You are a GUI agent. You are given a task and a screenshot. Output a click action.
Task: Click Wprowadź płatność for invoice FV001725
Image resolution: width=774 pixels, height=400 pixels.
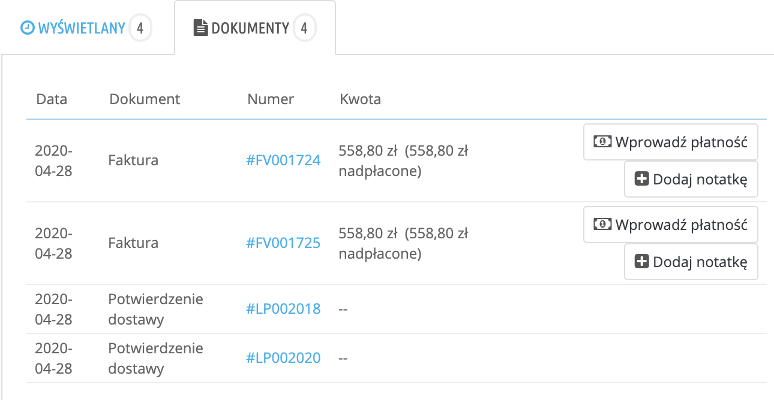point(670,224)
